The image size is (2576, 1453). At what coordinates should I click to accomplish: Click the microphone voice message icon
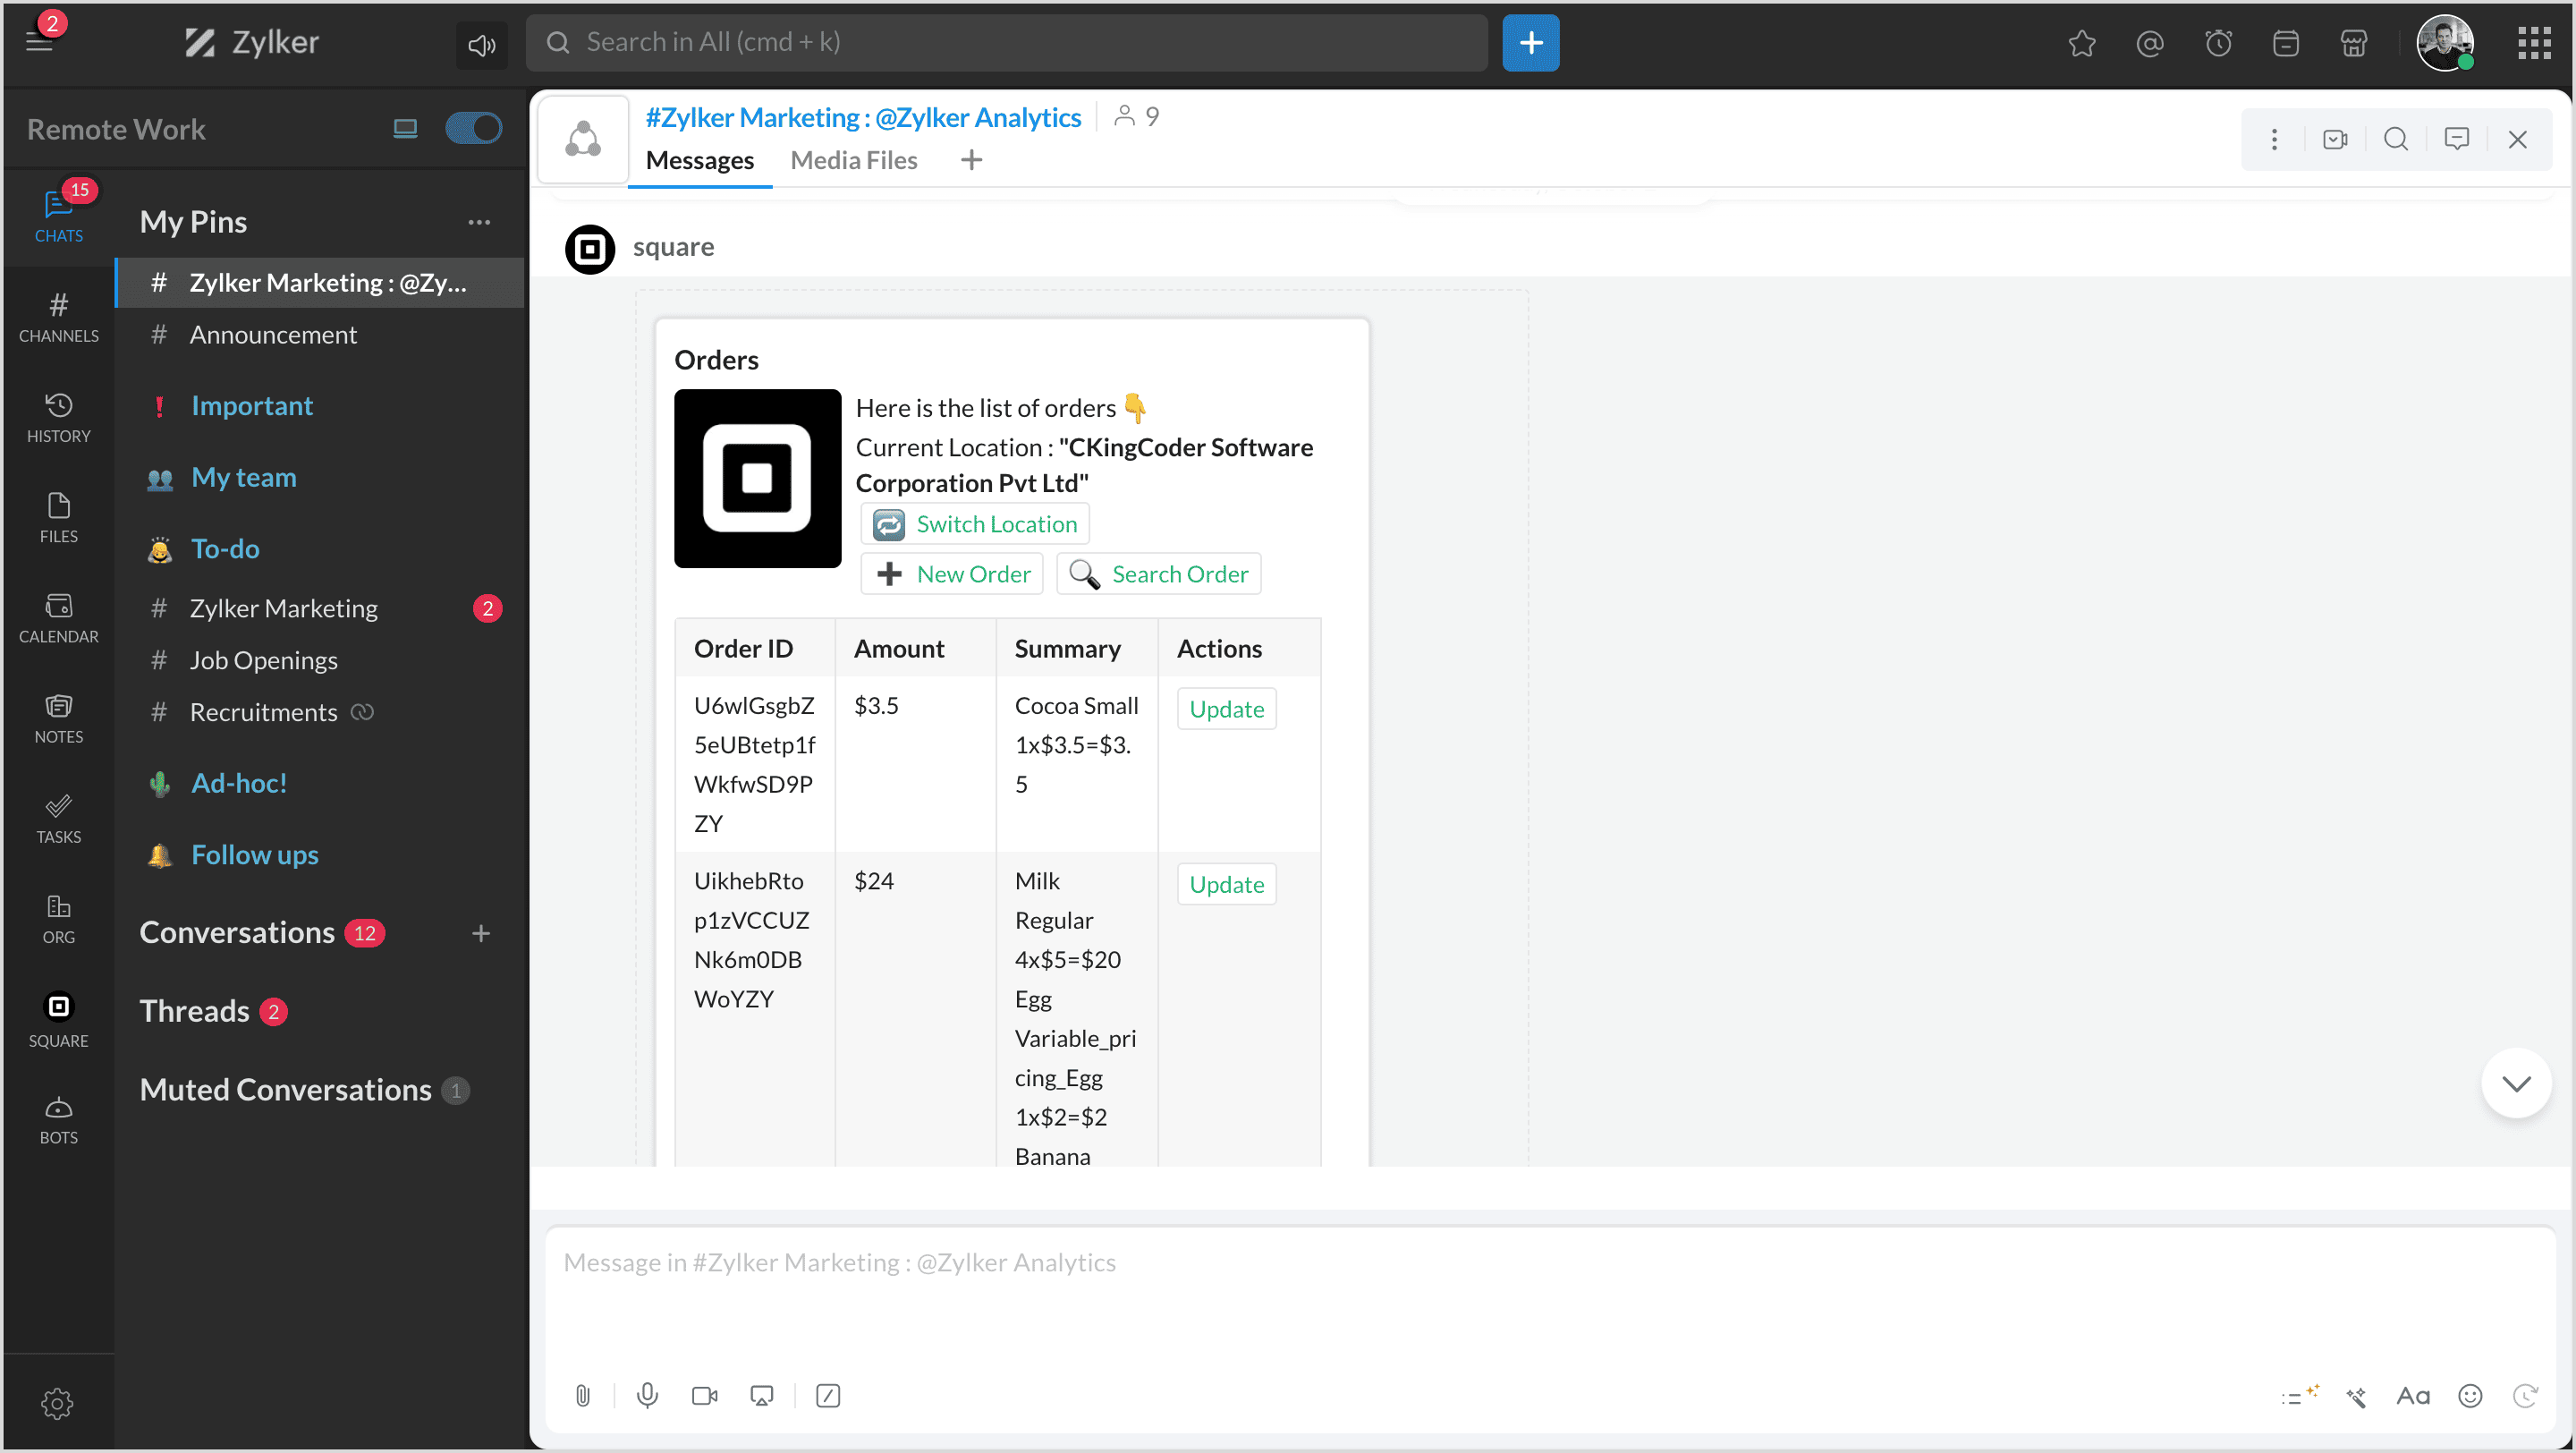tap(647, 1395)
